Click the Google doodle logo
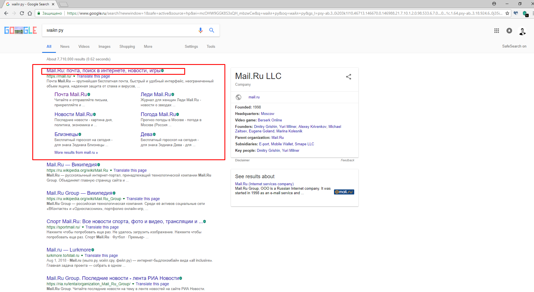 pos(21,30)
